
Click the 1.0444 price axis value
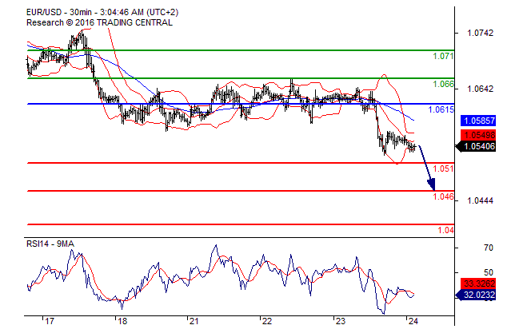coord(480,200)
